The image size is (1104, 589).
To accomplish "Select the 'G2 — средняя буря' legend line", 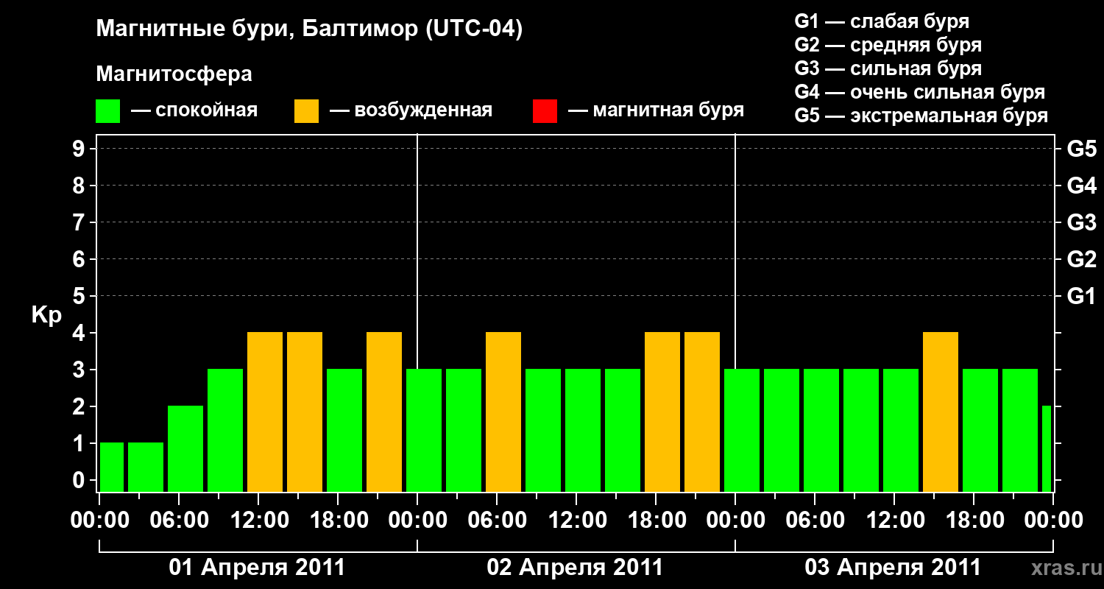I will [888, 45].
